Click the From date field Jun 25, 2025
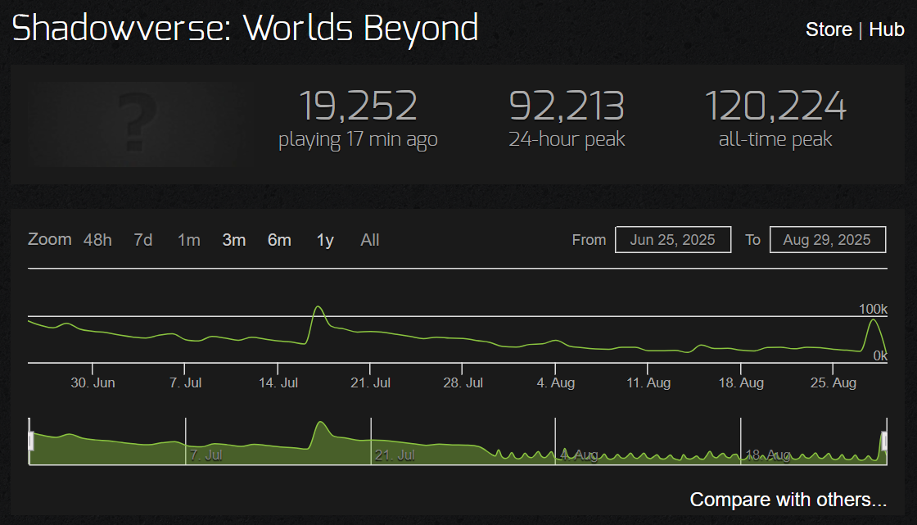This screenshot has height=525, width=917. 673,239
